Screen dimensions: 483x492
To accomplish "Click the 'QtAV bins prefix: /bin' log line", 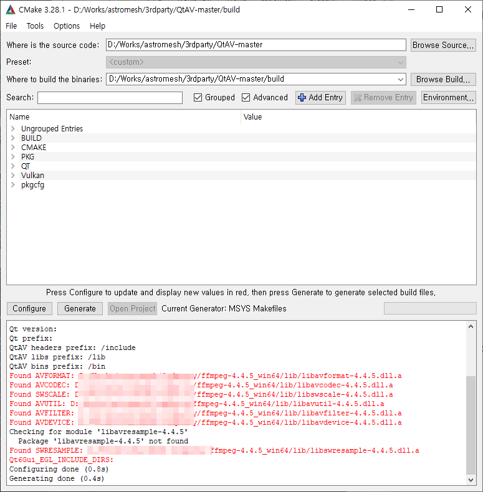I will point(57,366).
